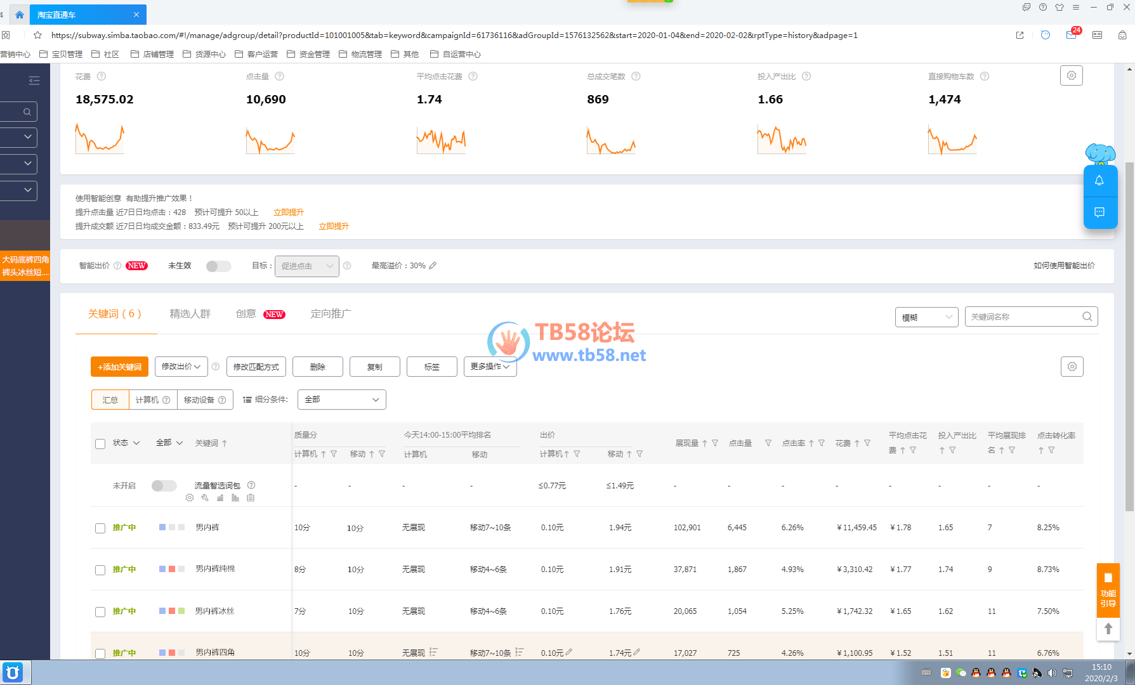
Task: Open 功能引导 orange guide button
Action: point(1108,590)
